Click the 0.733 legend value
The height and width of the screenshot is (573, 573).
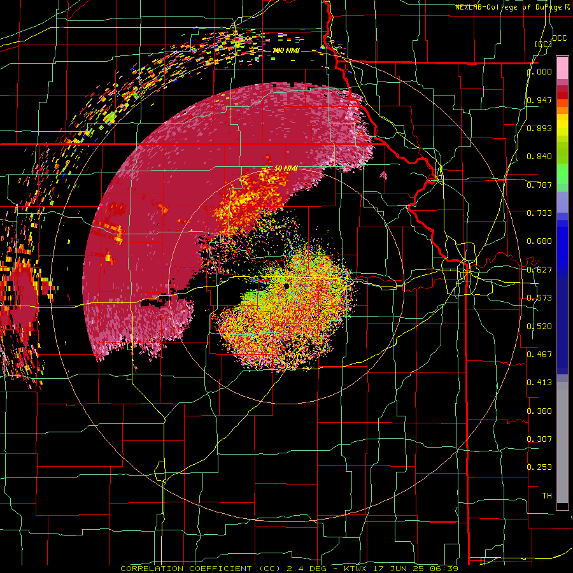(x=539, y=213)
